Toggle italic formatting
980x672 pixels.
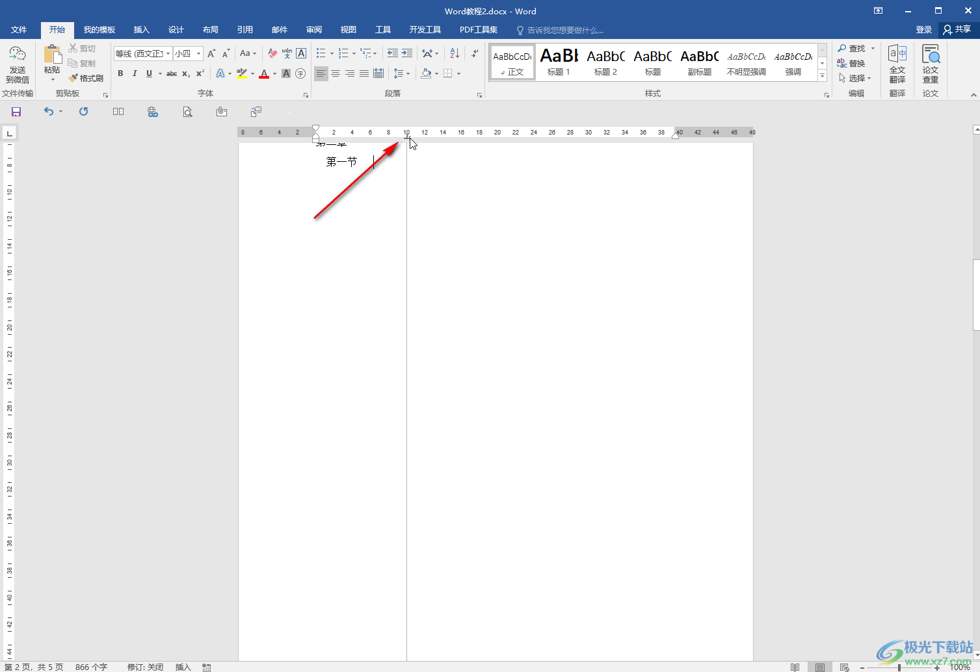pyautogui.click(x=135, y=73)
